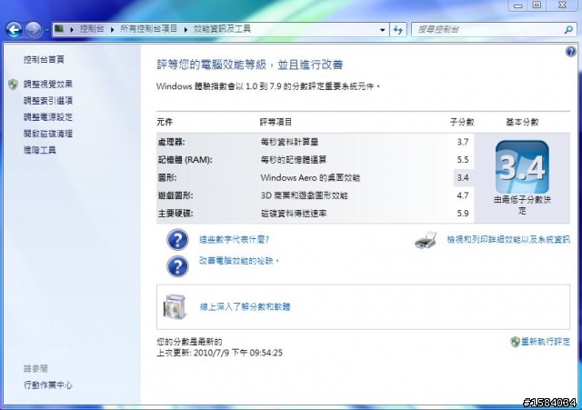Expand the arrow before 控制台 breadcrumb
Screen dimensions: 582x410
72,29
